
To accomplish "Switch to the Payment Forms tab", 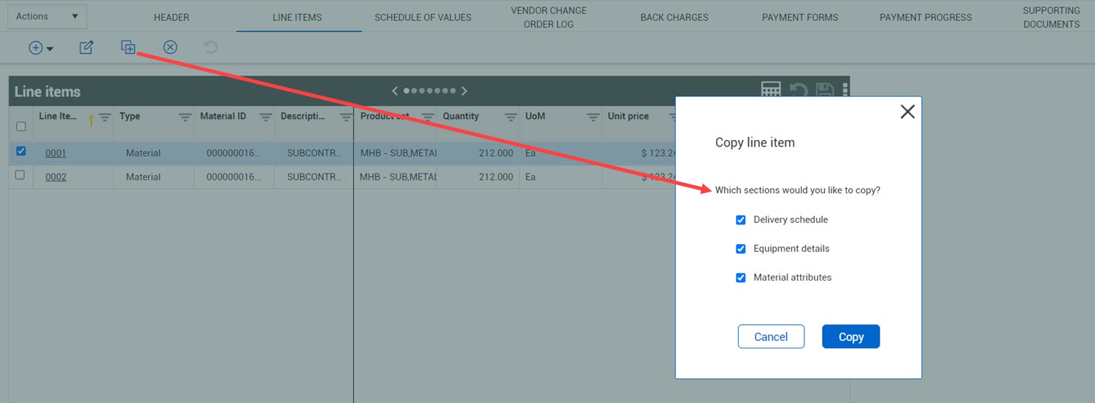I will [800, 17].
